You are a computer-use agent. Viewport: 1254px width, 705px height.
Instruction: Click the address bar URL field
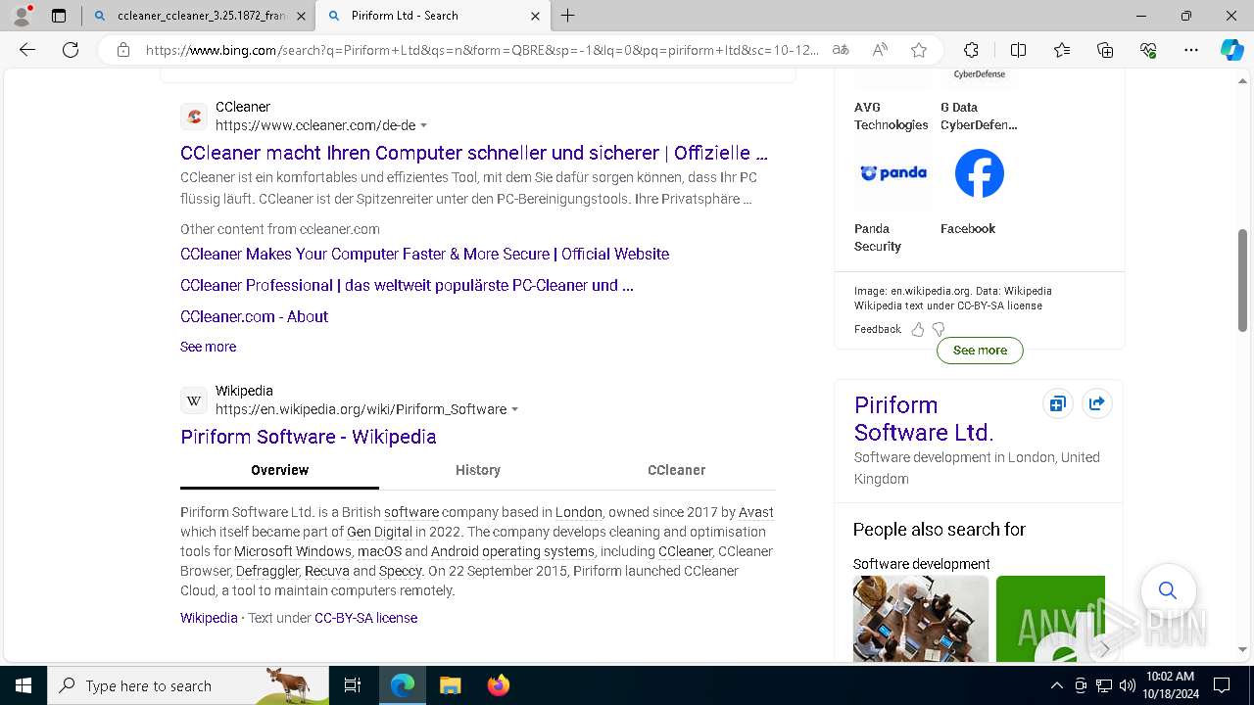pos(482,50)
